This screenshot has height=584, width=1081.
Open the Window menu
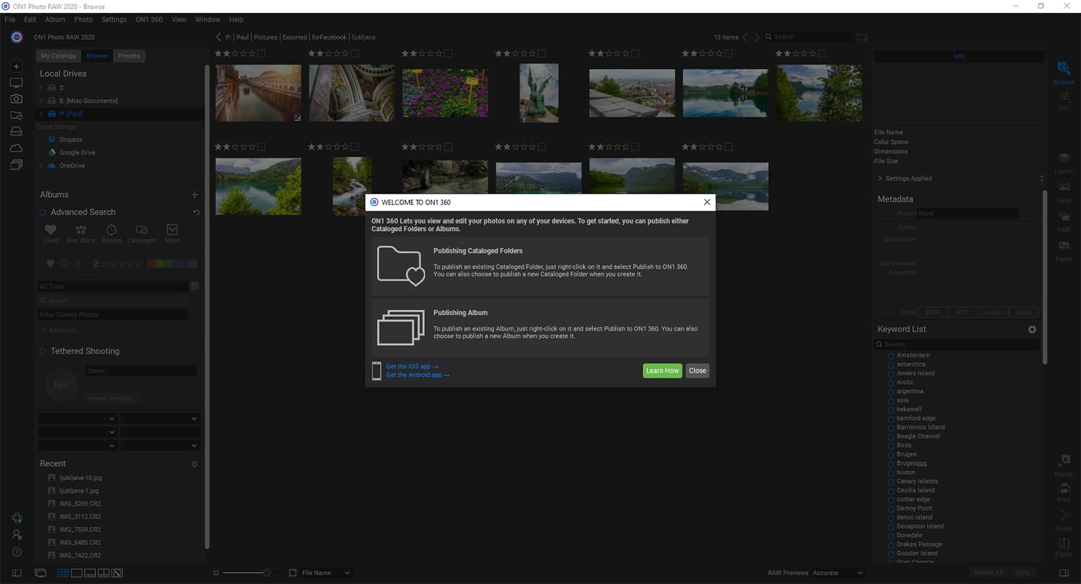point(207,20)
